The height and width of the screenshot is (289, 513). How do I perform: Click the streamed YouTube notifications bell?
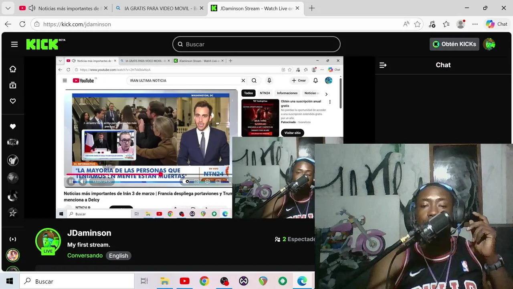pos(315,81)
